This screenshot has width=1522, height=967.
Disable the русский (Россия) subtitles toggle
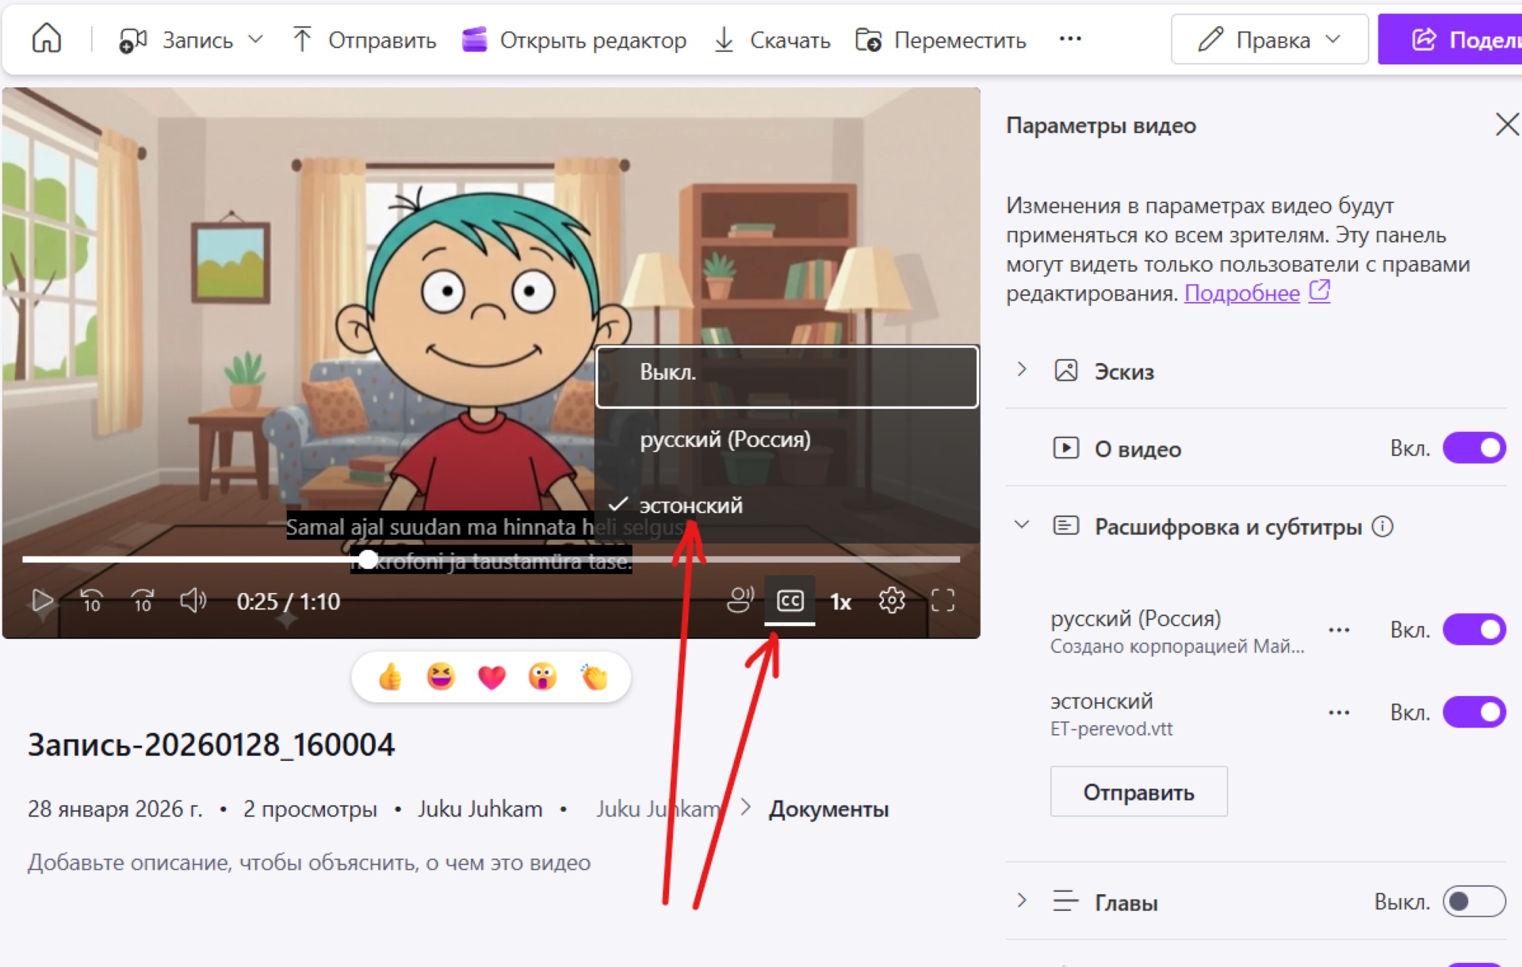pyautogui.click(x=1473, y=629)
